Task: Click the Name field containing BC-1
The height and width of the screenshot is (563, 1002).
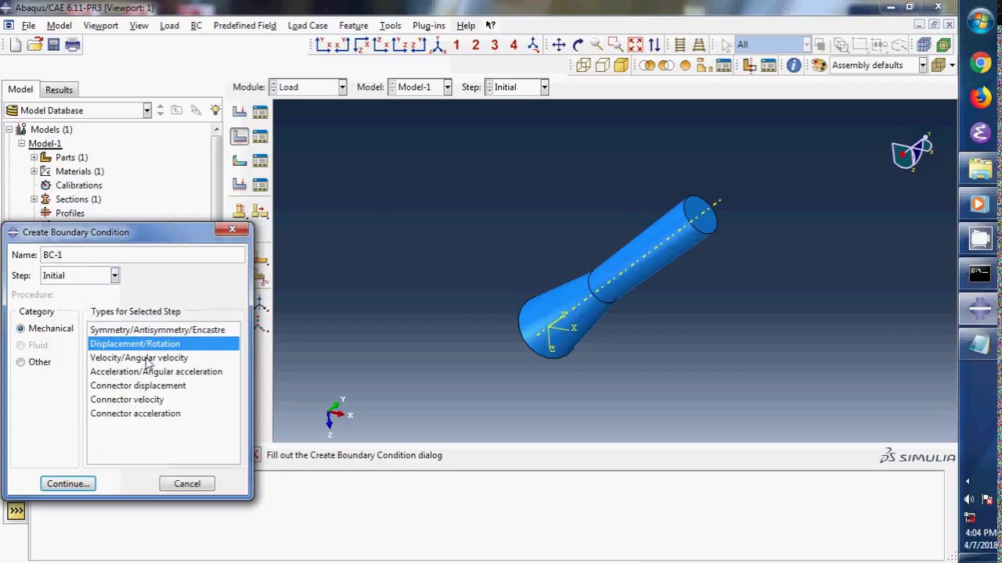Action: tap(142, 255)
